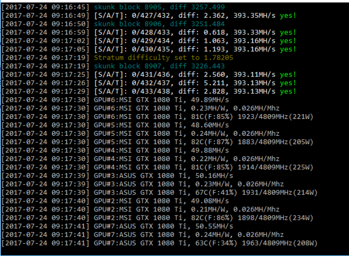349x263 pixels.
Task: Click the 'diff: 1.193' accepted share line
Action: tap(149, 49)
